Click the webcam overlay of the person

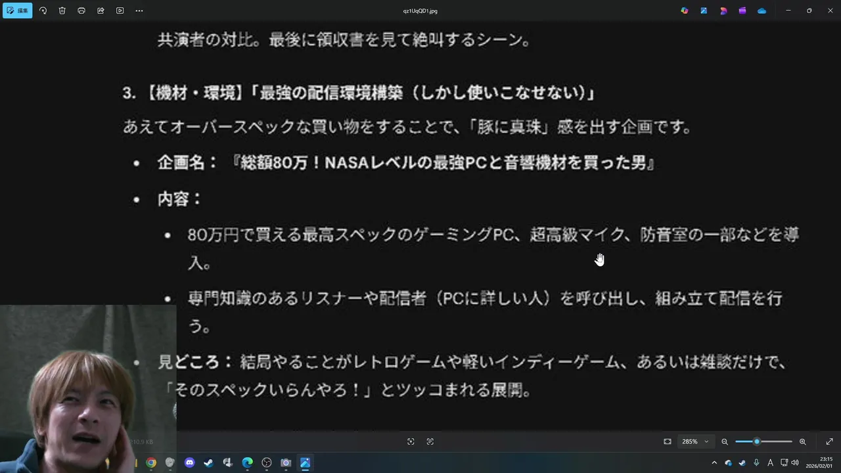(x=88, y=389)
